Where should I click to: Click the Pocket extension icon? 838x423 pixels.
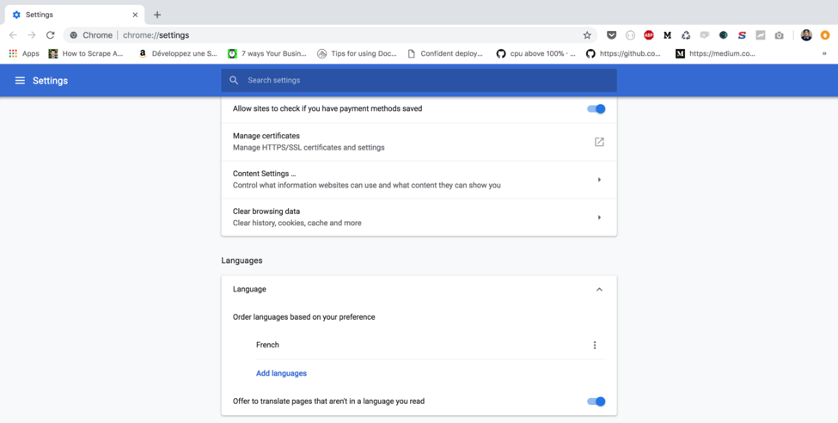click(x=611, y=35)
